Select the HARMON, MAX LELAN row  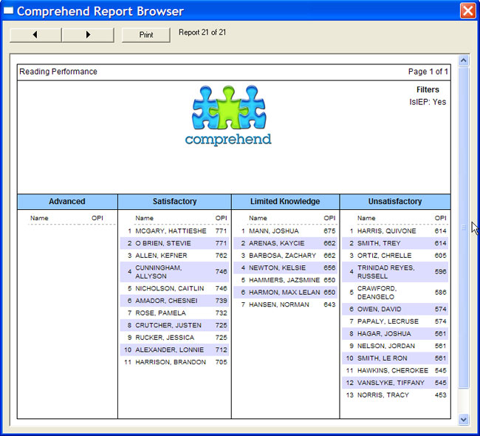tap(285, 293)
